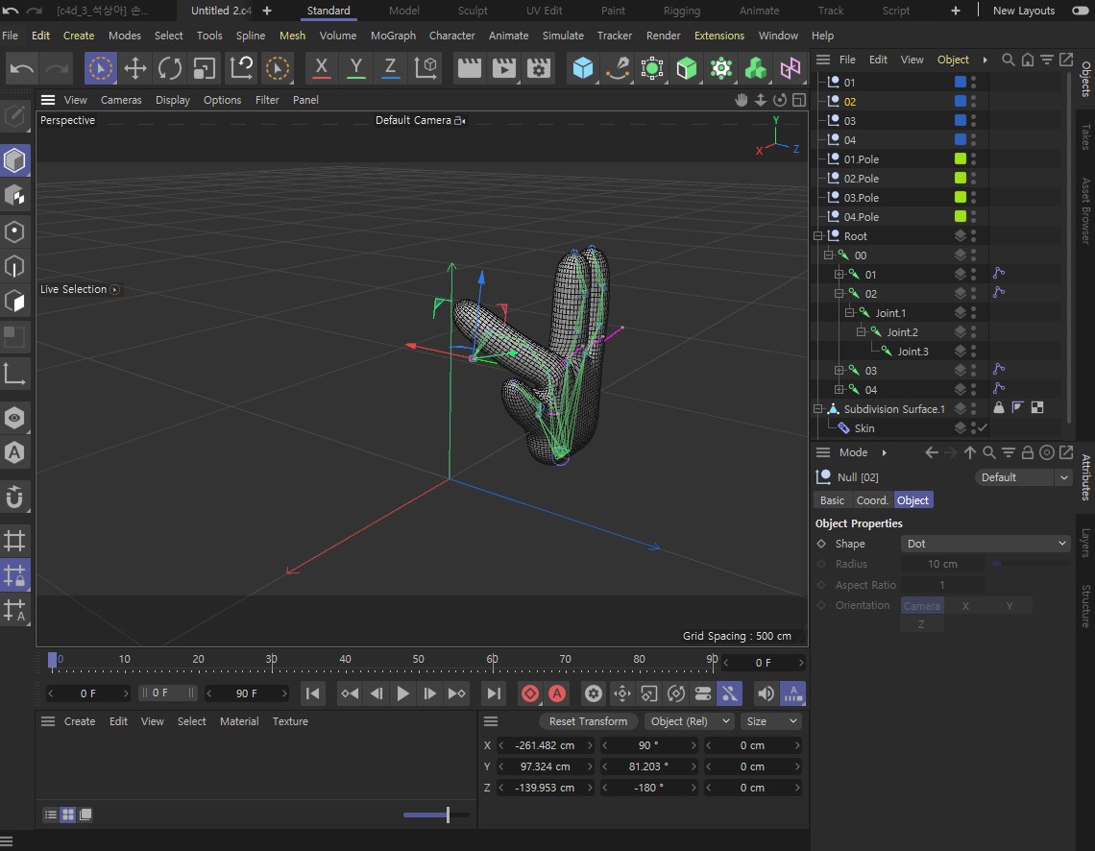Image resolution: width=1095 pixels, height=851 pixels.
Task: Toggle the Skin object's enable checkmark
Action: [x=983, y=428]
